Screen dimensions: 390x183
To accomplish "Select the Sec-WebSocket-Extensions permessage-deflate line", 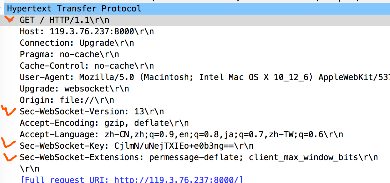I will tap(199, 157).
